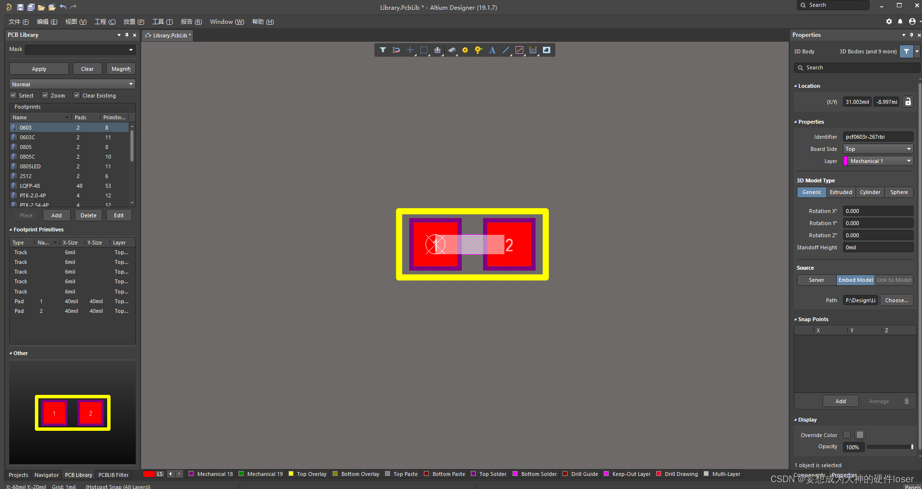Switch to the PCBLIB Filter tab

coord(113,474)
